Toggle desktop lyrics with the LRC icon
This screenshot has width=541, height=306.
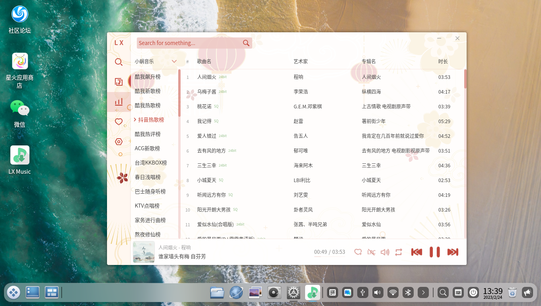[x=372, y=252]
